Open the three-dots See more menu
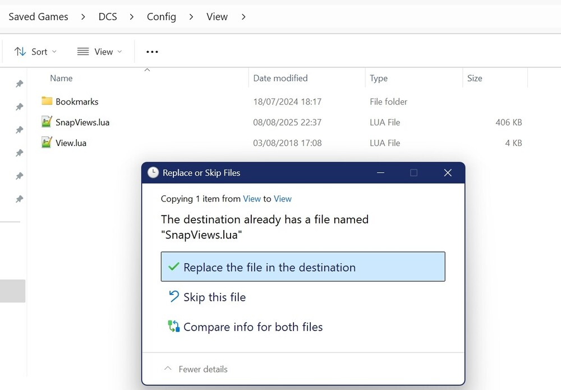 (152, 52)
